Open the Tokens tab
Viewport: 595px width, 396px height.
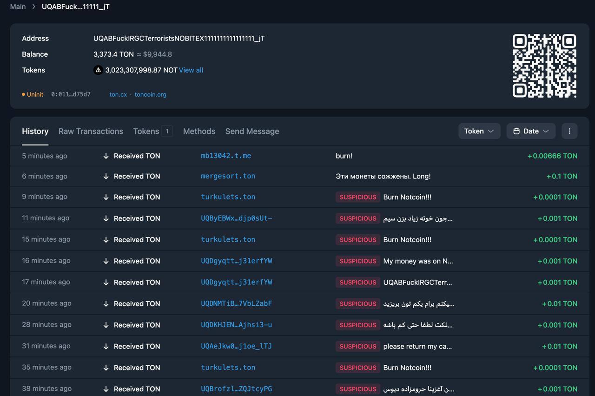(x=153, y=131)
